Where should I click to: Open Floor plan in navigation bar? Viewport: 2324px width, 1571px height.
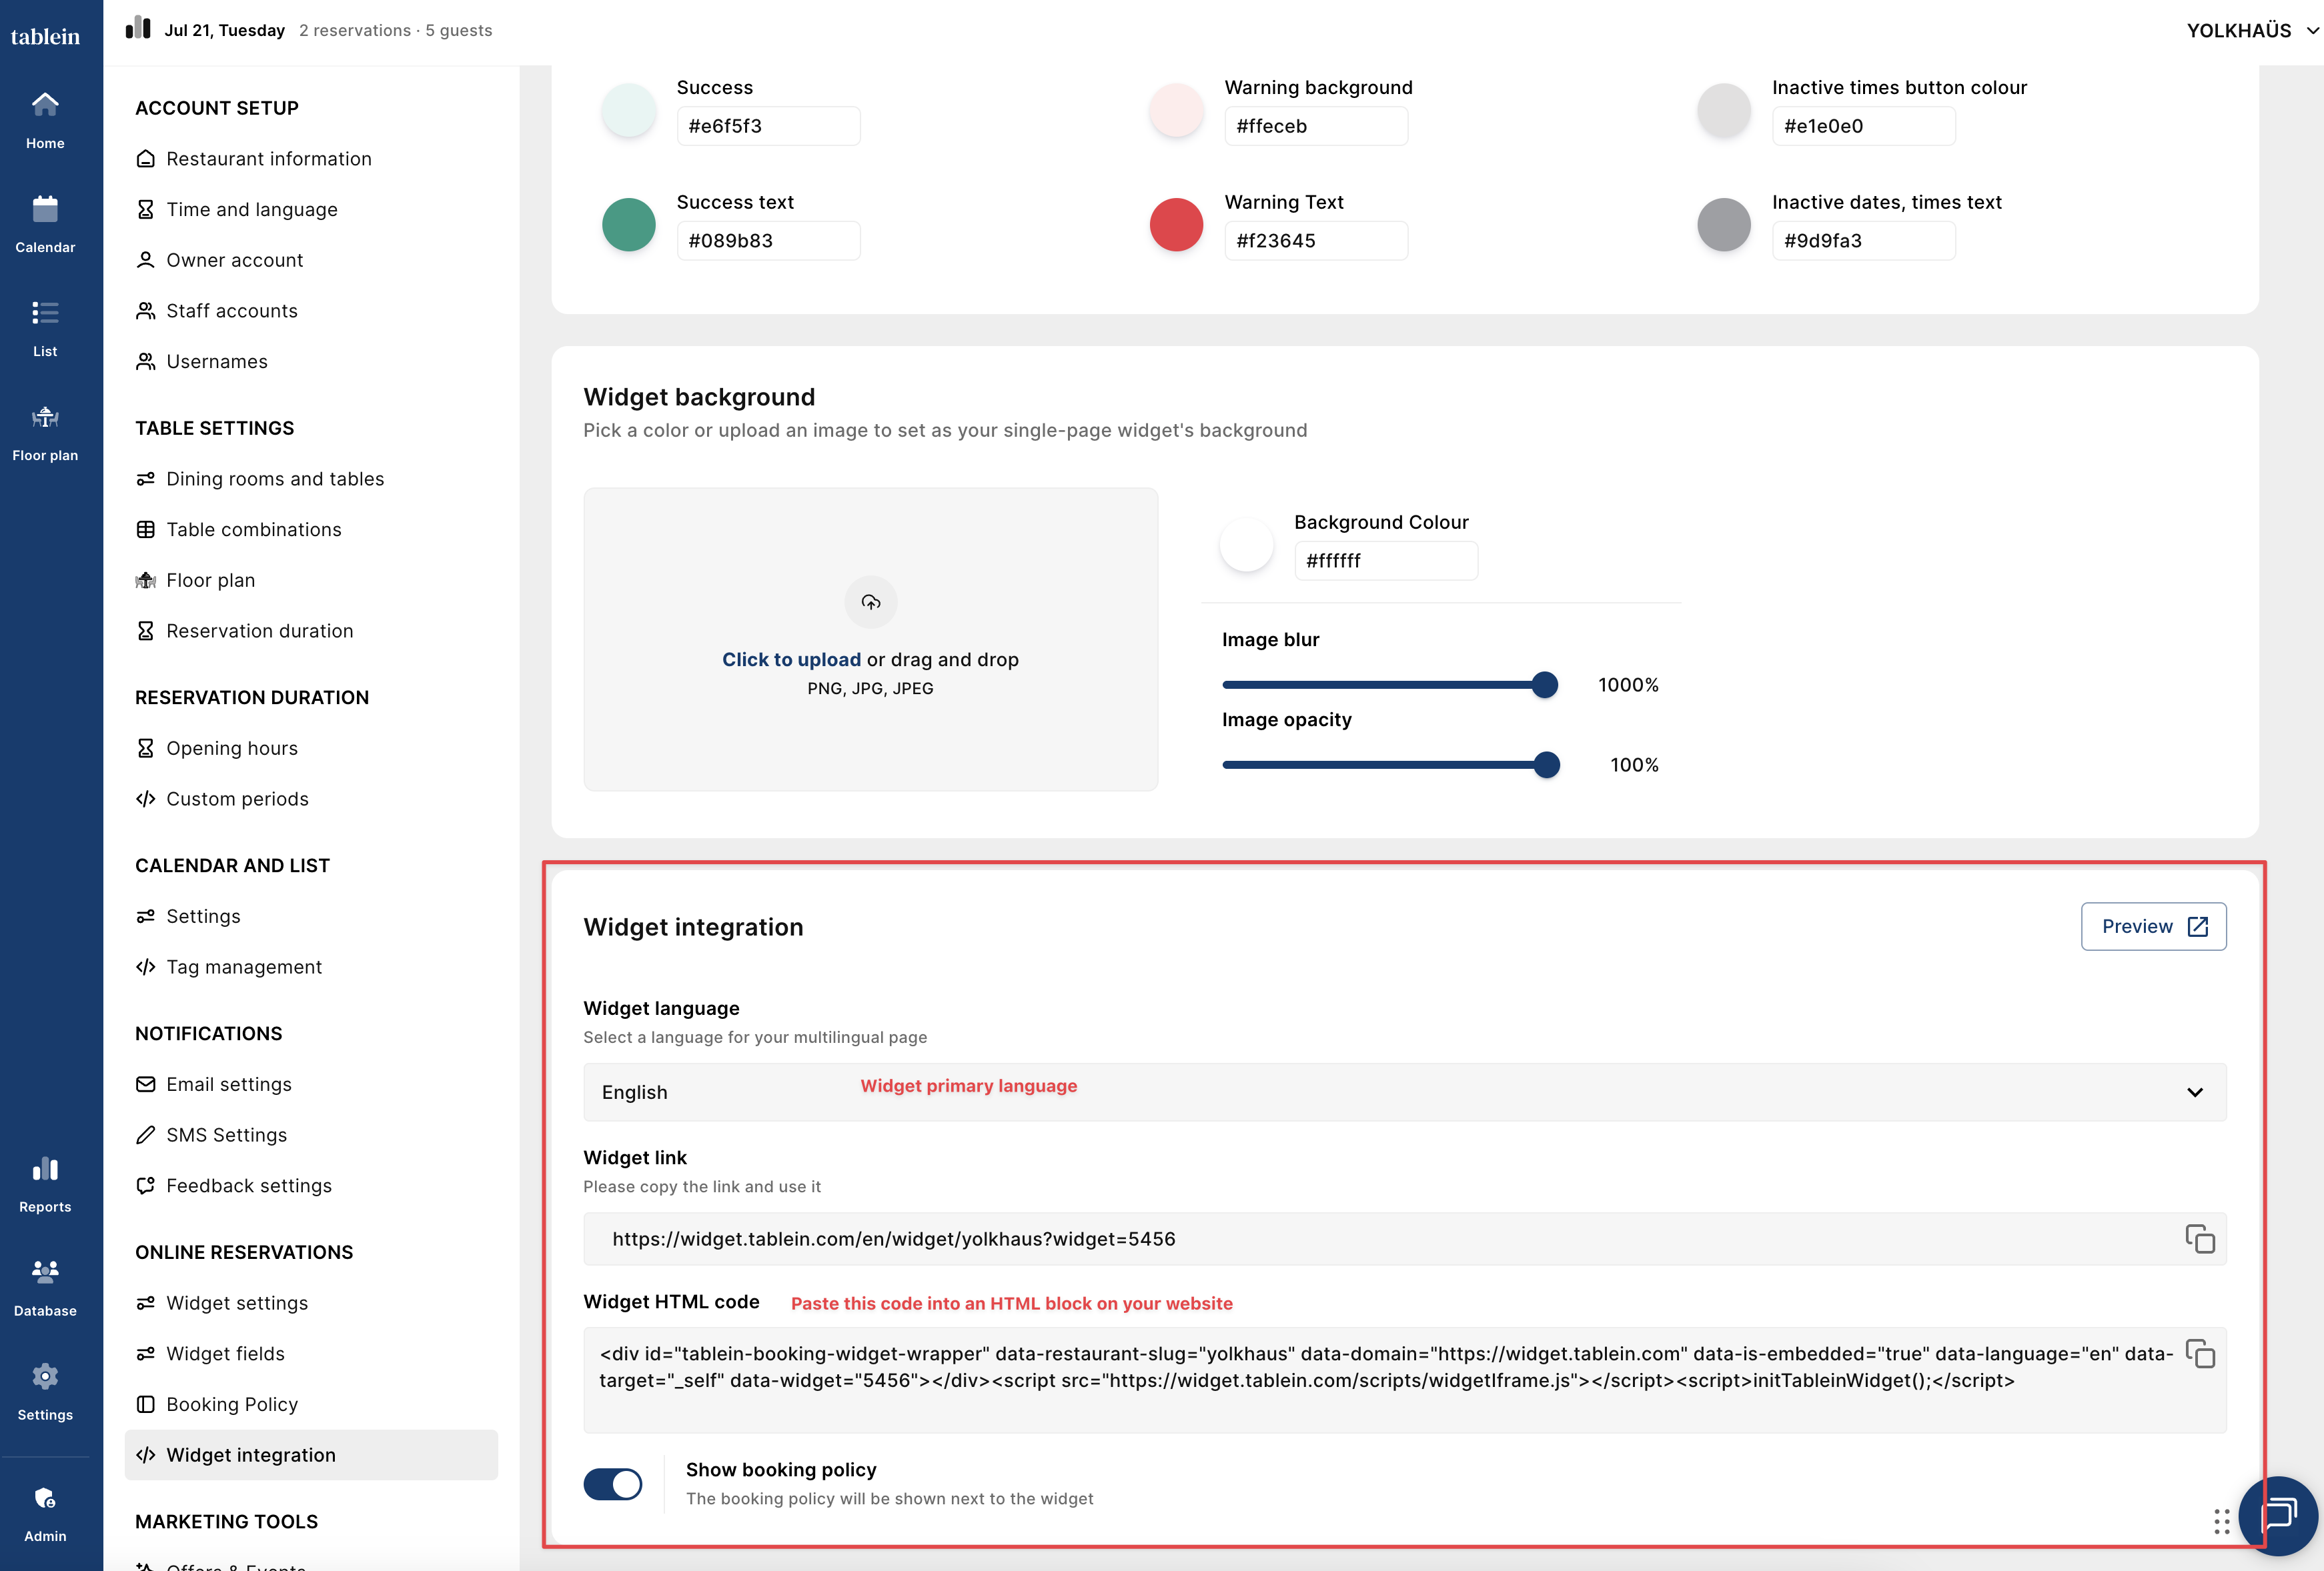(x=45, y=433)
